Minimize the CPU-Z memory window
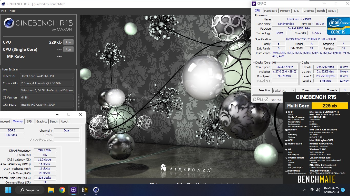 click(57, 114)
